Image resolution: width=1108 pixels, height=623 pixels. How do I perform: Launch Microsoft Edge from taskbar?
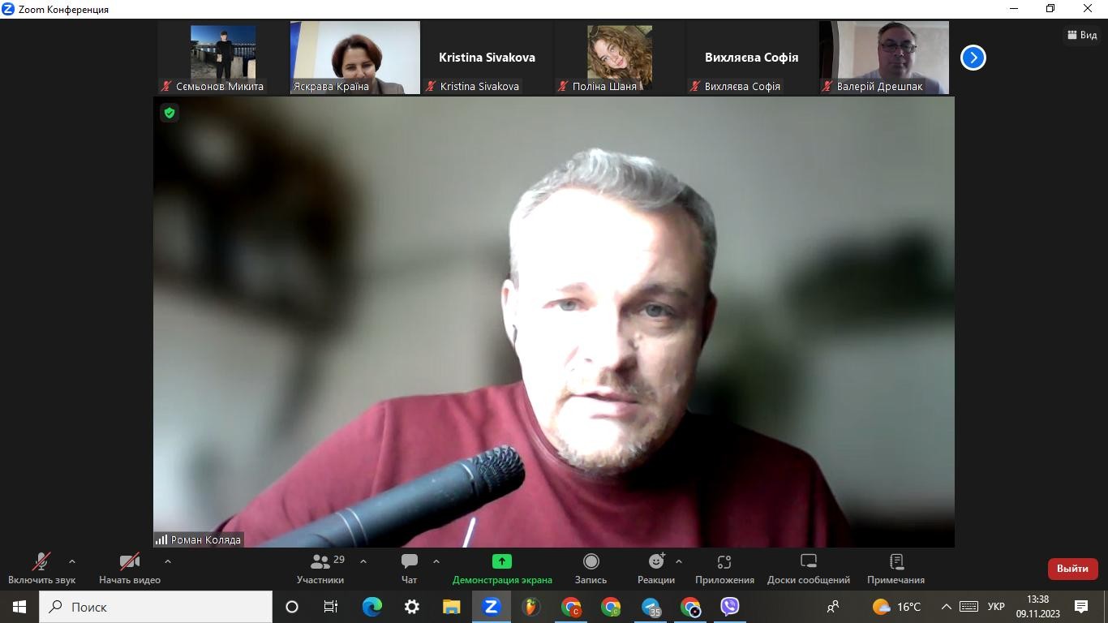(x=371, y=607)
